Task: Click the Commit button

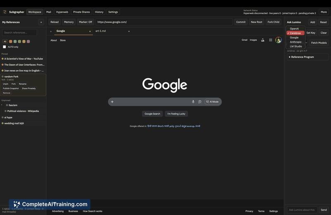Action: coord(241,22)
